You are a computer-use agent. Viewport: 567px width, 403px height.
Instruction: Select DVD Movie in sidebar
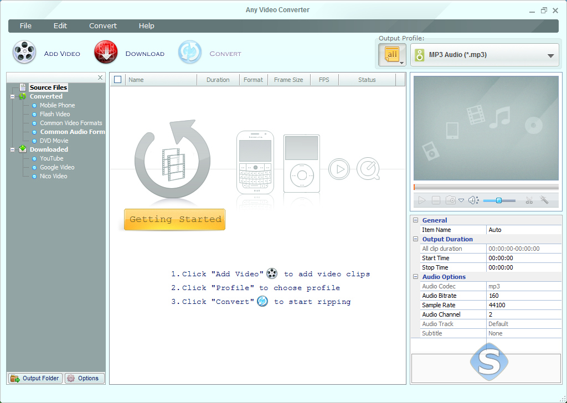54,141
